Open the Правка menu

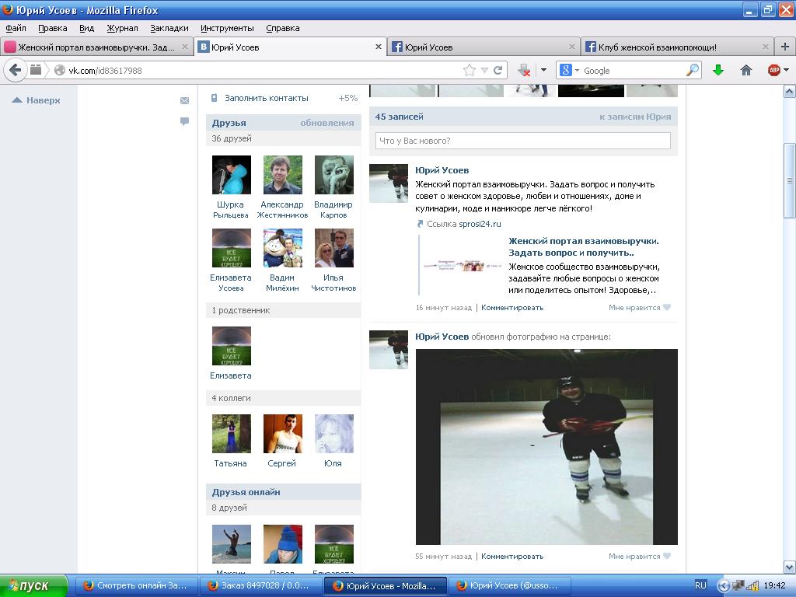pos(53,28)
